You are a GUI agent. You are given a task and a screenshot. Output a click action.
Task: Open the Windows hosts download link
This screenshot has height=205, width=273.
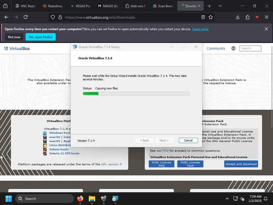(x=60, y=133)
